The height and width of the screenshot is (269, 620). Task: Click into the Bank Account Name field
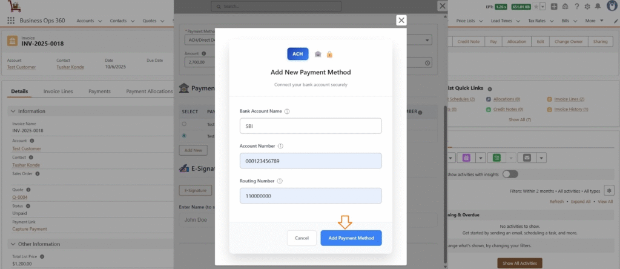(311, 125)
